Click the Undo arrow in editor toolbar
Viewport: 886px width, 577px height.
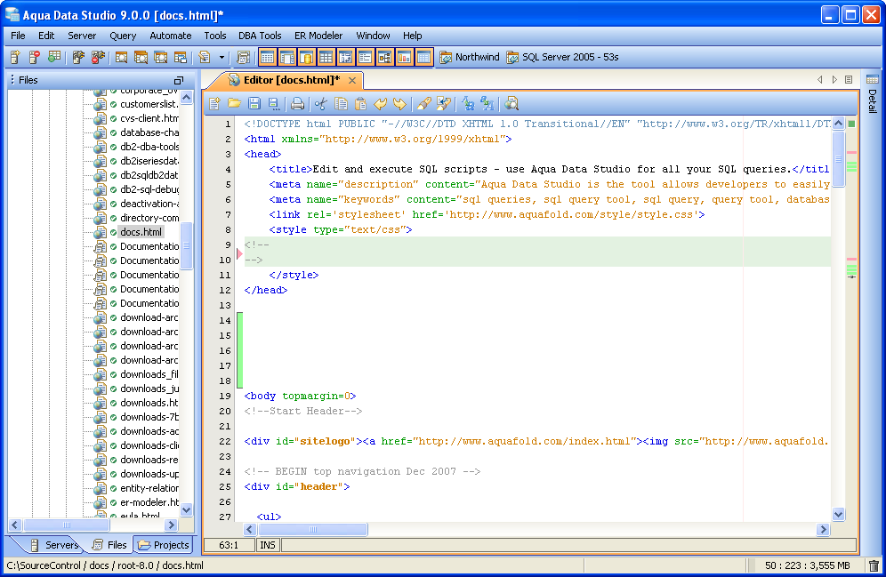coord(380,104)
